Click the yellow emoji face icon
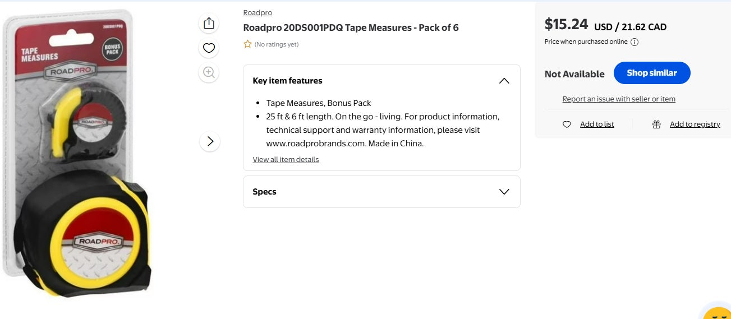The image size is (731, 319). [716, 313]
